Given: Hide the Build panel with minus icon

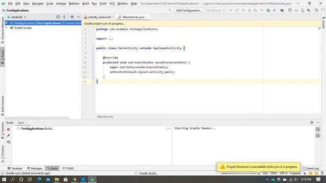Looking at the screenshot, I should pos(318,123).
